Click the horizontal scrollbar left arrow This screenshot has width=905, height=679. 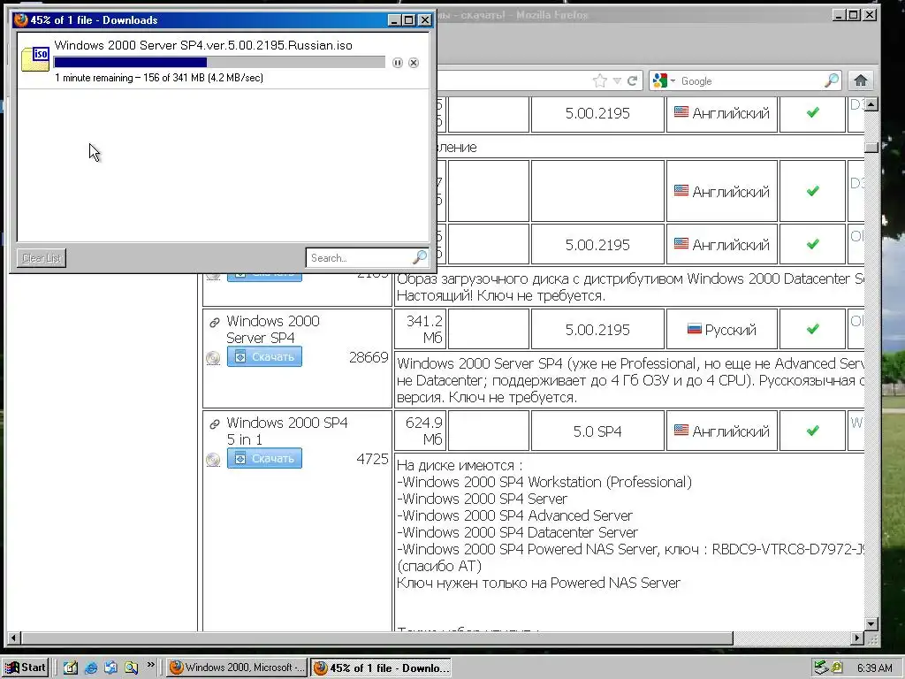coord(13,638)
